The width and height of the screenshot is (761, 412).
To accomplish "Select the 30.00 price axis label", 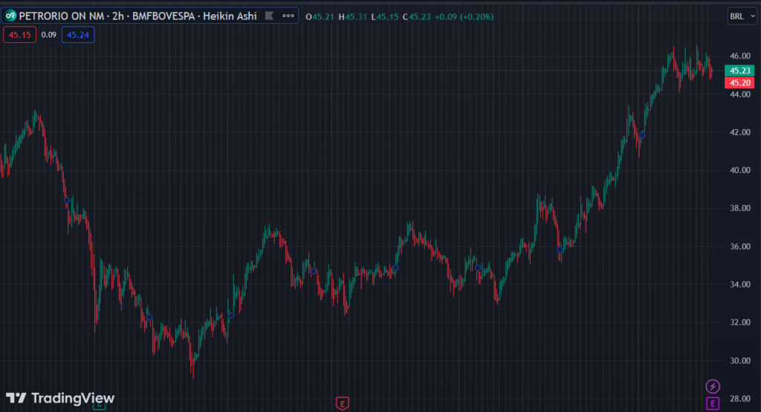I will [740, 361].
